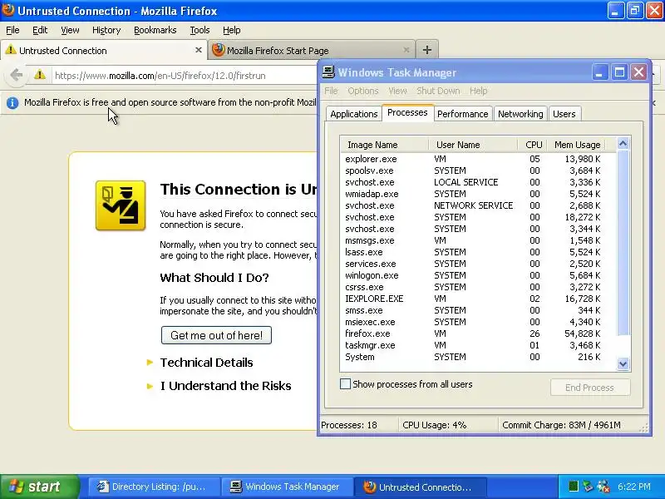Select the Processes tab
The width and height of the screenshot is (665, 499).
[x=407, y=112]
